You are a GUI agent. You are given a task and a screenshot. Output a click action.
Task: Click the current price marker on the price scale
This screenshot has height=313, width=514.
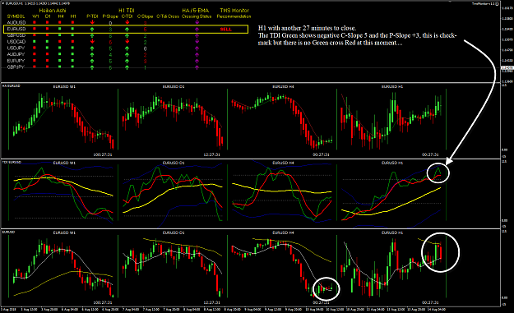click(507, 68)
